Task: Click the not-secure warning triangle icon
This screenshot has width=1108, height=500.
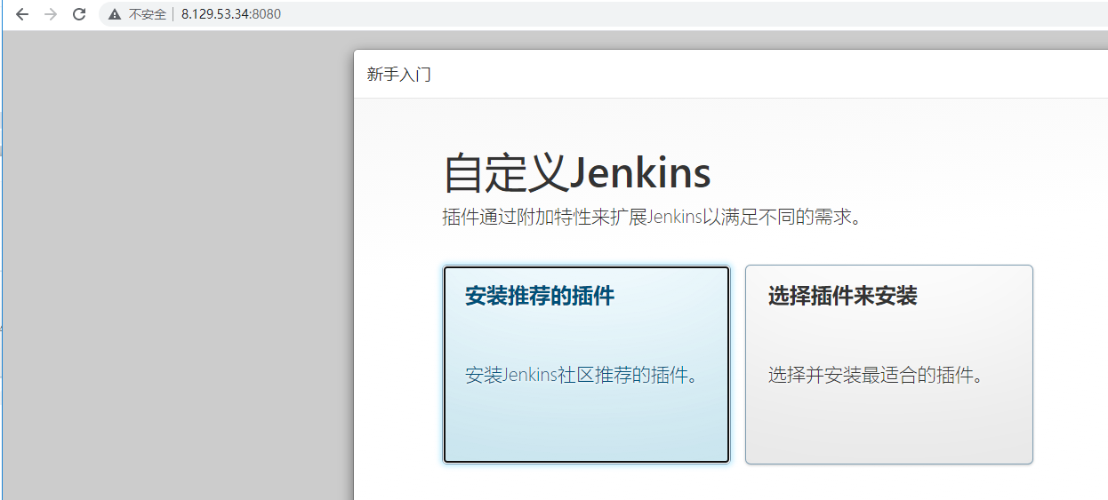Action: pyautogui.click(x=115, y=14)
